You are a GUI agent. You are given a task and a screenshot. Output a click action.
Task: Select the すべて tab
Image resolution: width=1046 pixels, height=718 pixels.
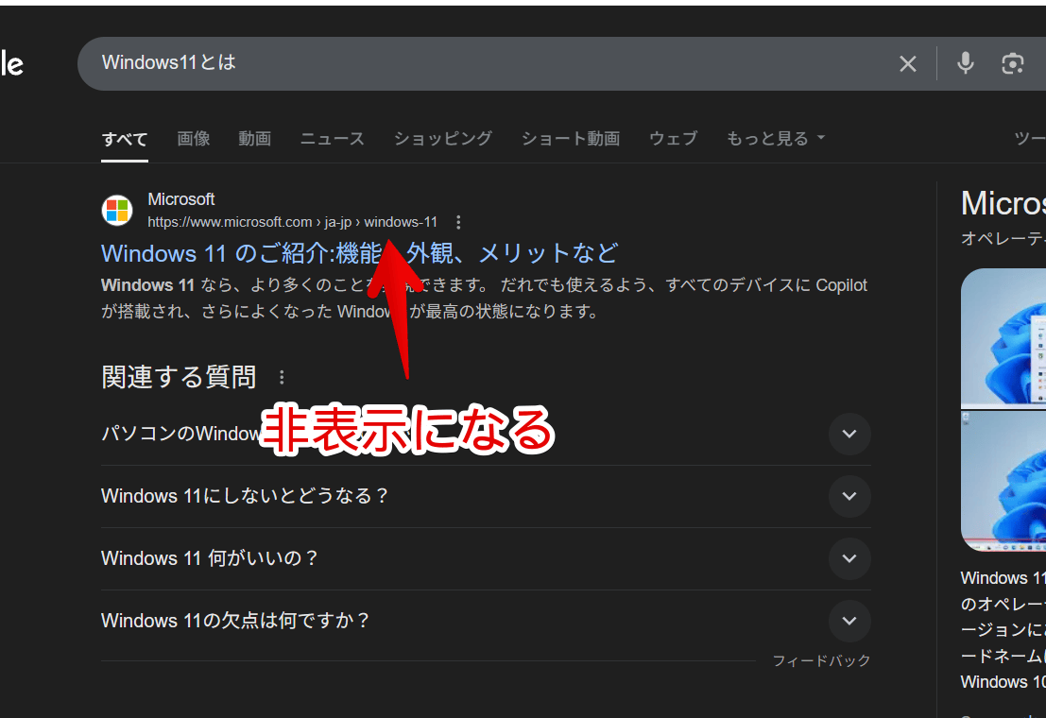125,139
